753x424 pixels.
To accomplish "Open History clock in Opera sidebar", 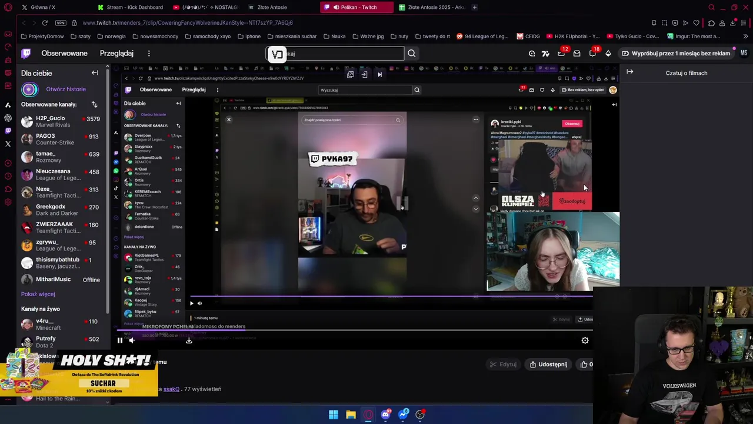I will coord(8,176).
